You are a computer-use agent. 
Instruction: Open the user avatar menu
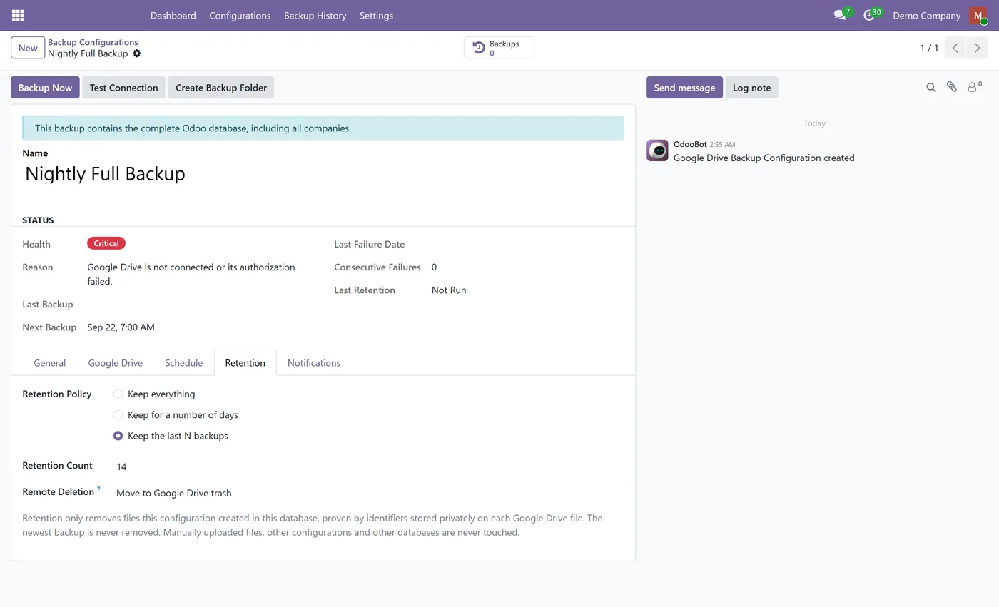point(978,15)
